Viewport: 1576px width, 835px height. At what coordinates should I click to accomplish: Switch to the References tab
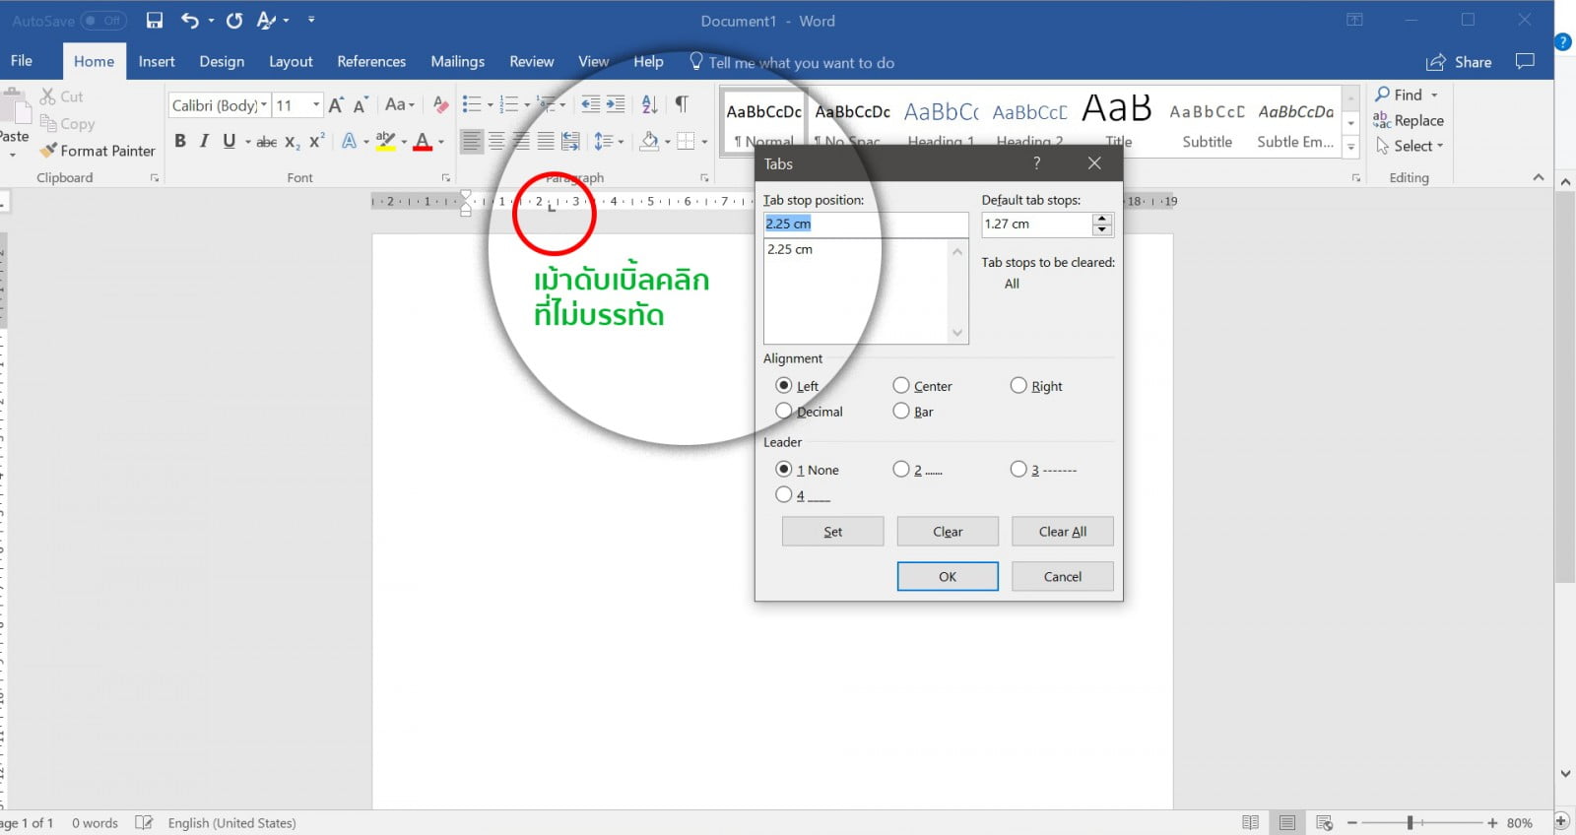pos(371,61)
